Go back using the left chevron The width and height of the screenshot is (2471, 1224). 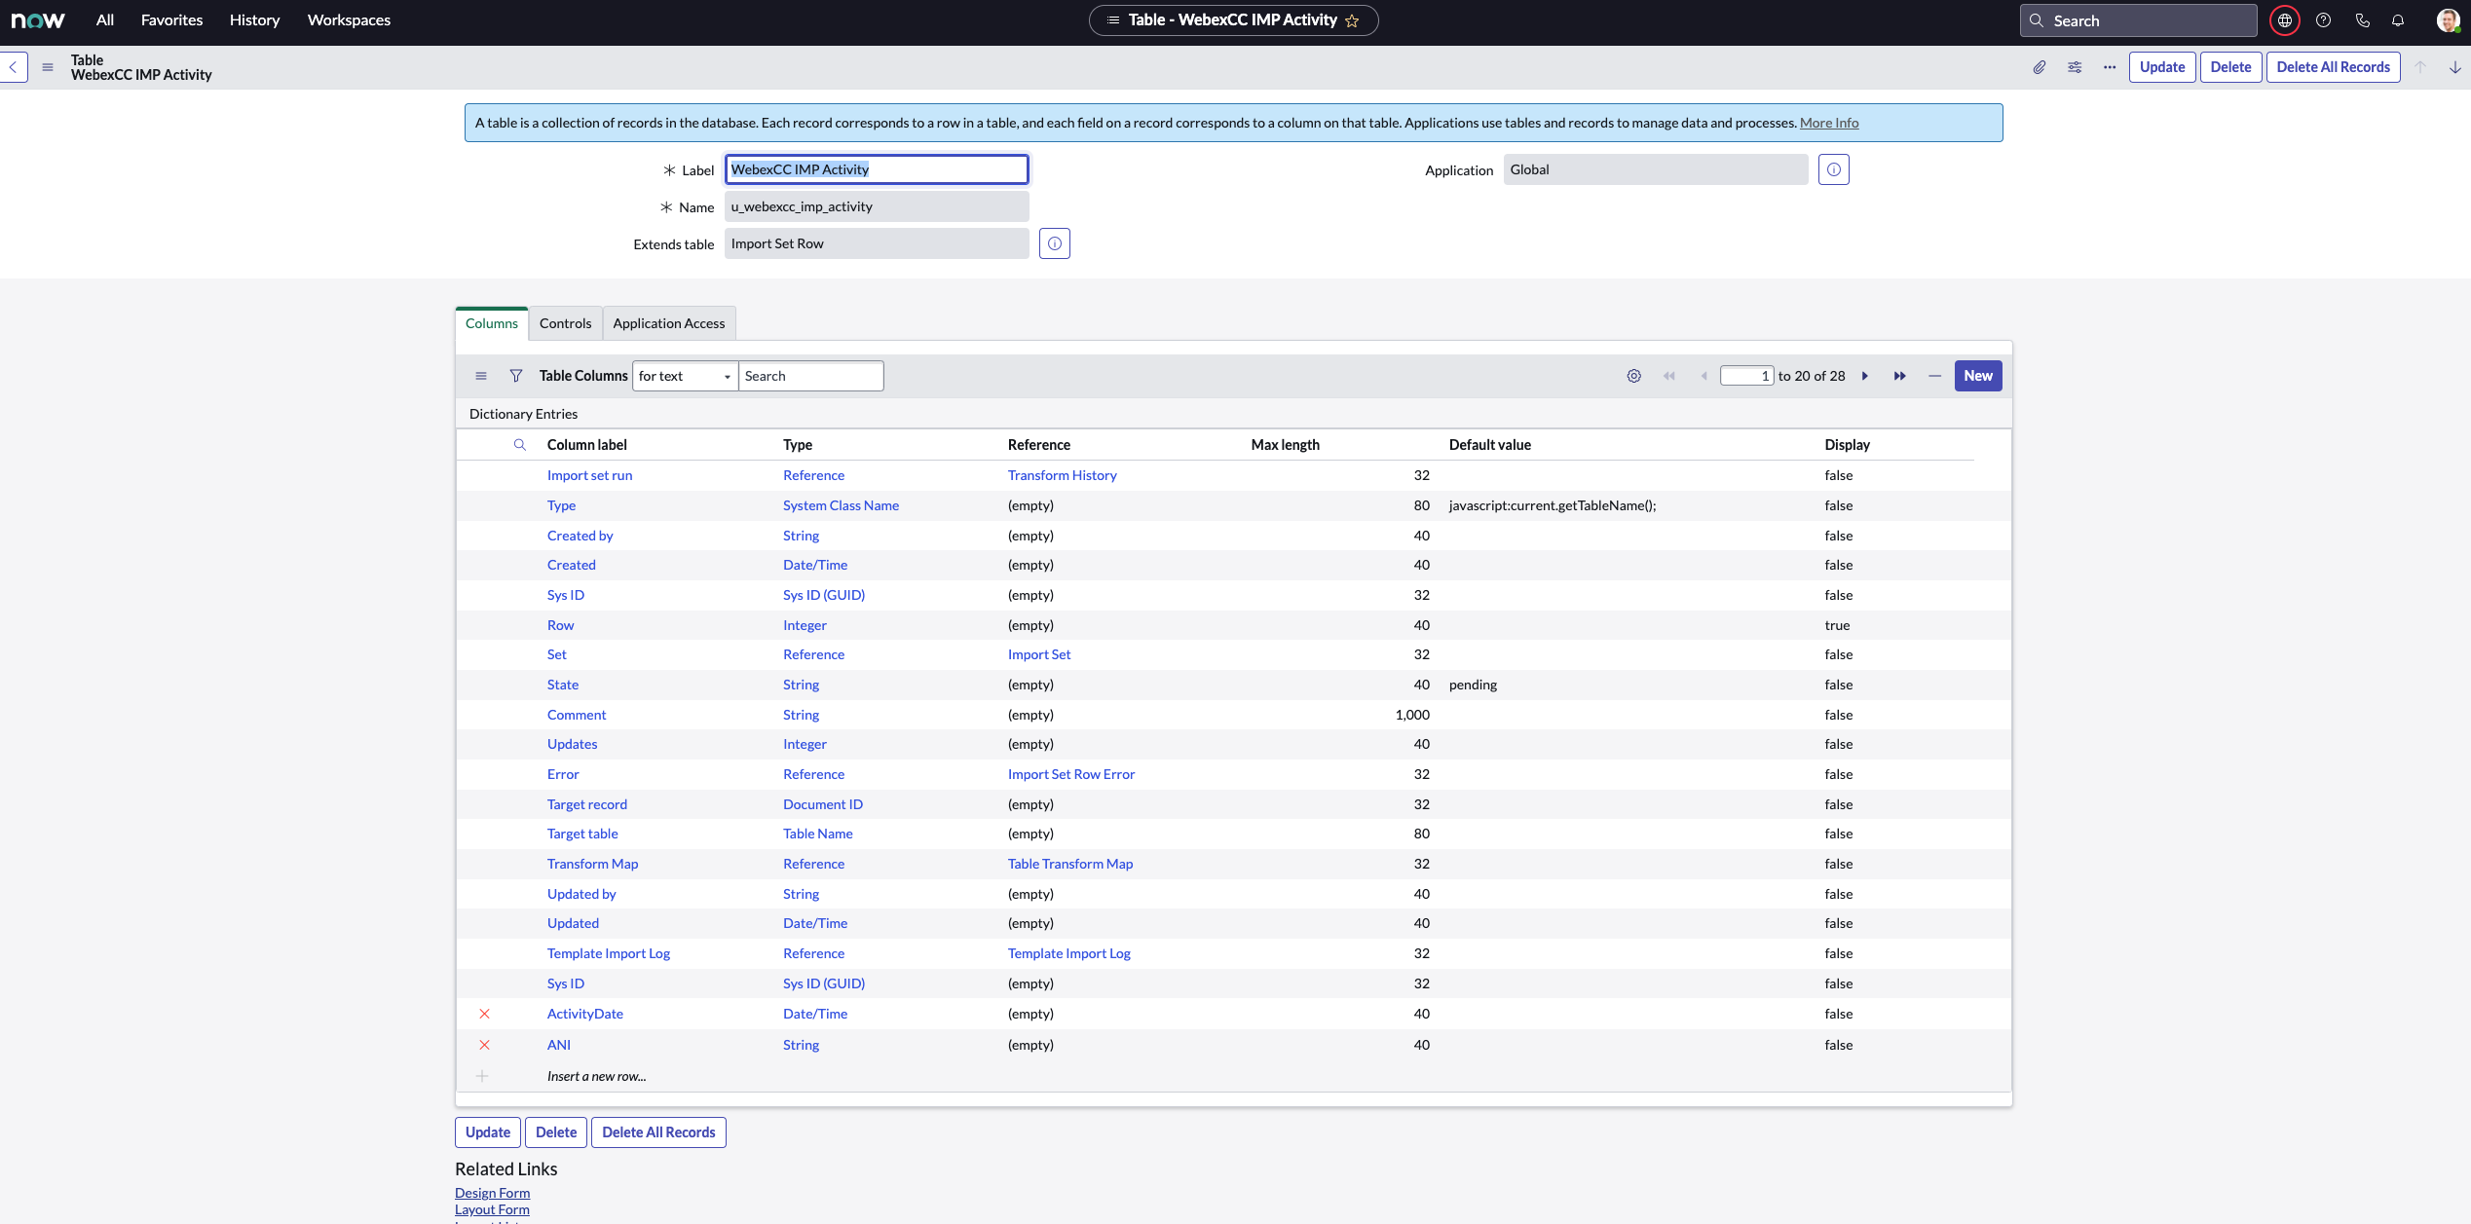[x=14, y=67]
